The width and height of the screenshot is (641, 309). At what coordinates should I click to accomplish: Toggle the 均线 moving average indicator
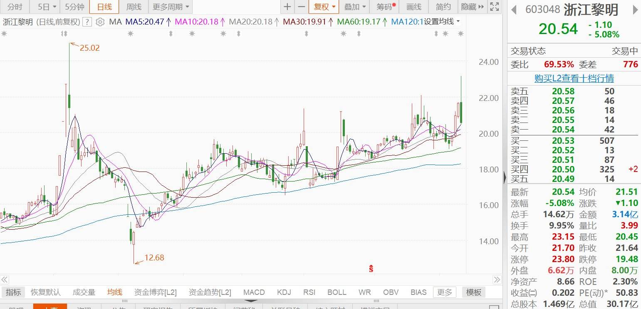click(114, 292)
